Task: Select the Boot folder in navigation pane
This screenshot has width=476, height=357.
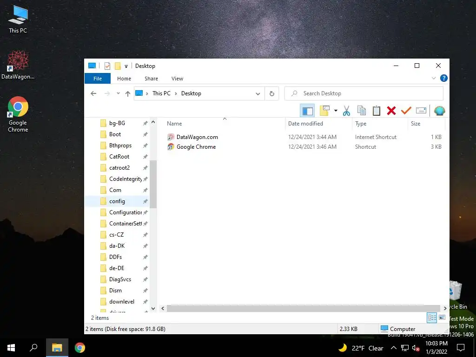Action: (x=115, y=134)
